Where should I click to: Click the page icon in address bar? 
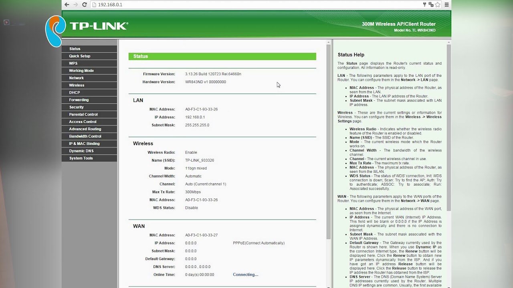tap(95, 5)
